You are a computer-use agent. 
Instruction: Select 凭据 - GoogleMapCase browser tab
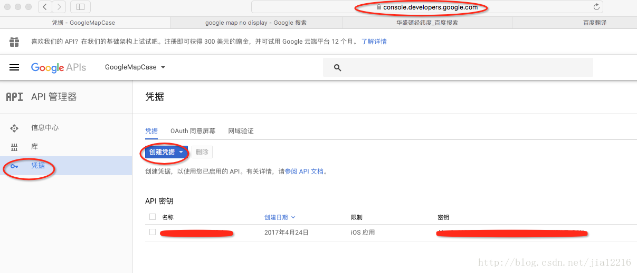(x=85, y=23)
